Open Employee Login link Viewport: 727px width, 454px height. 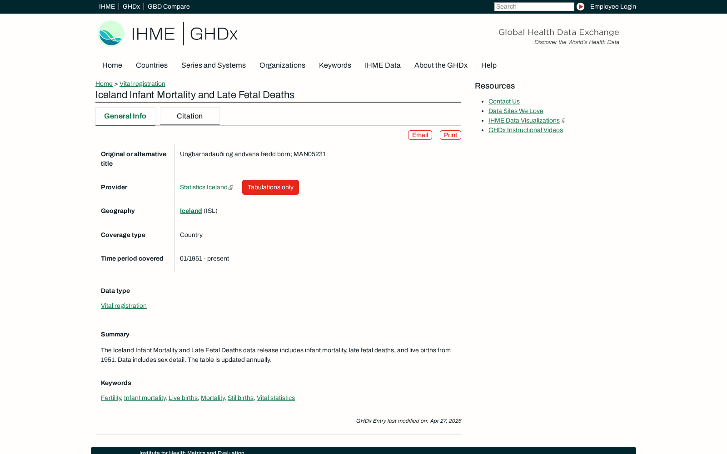pos(613,6)
